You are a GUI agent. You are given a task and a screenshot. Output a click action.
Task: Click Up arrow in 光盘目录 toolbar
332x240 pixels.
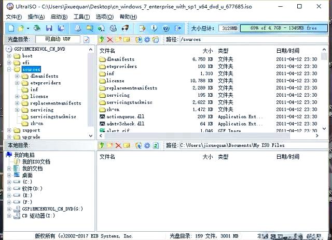[102, 39]
